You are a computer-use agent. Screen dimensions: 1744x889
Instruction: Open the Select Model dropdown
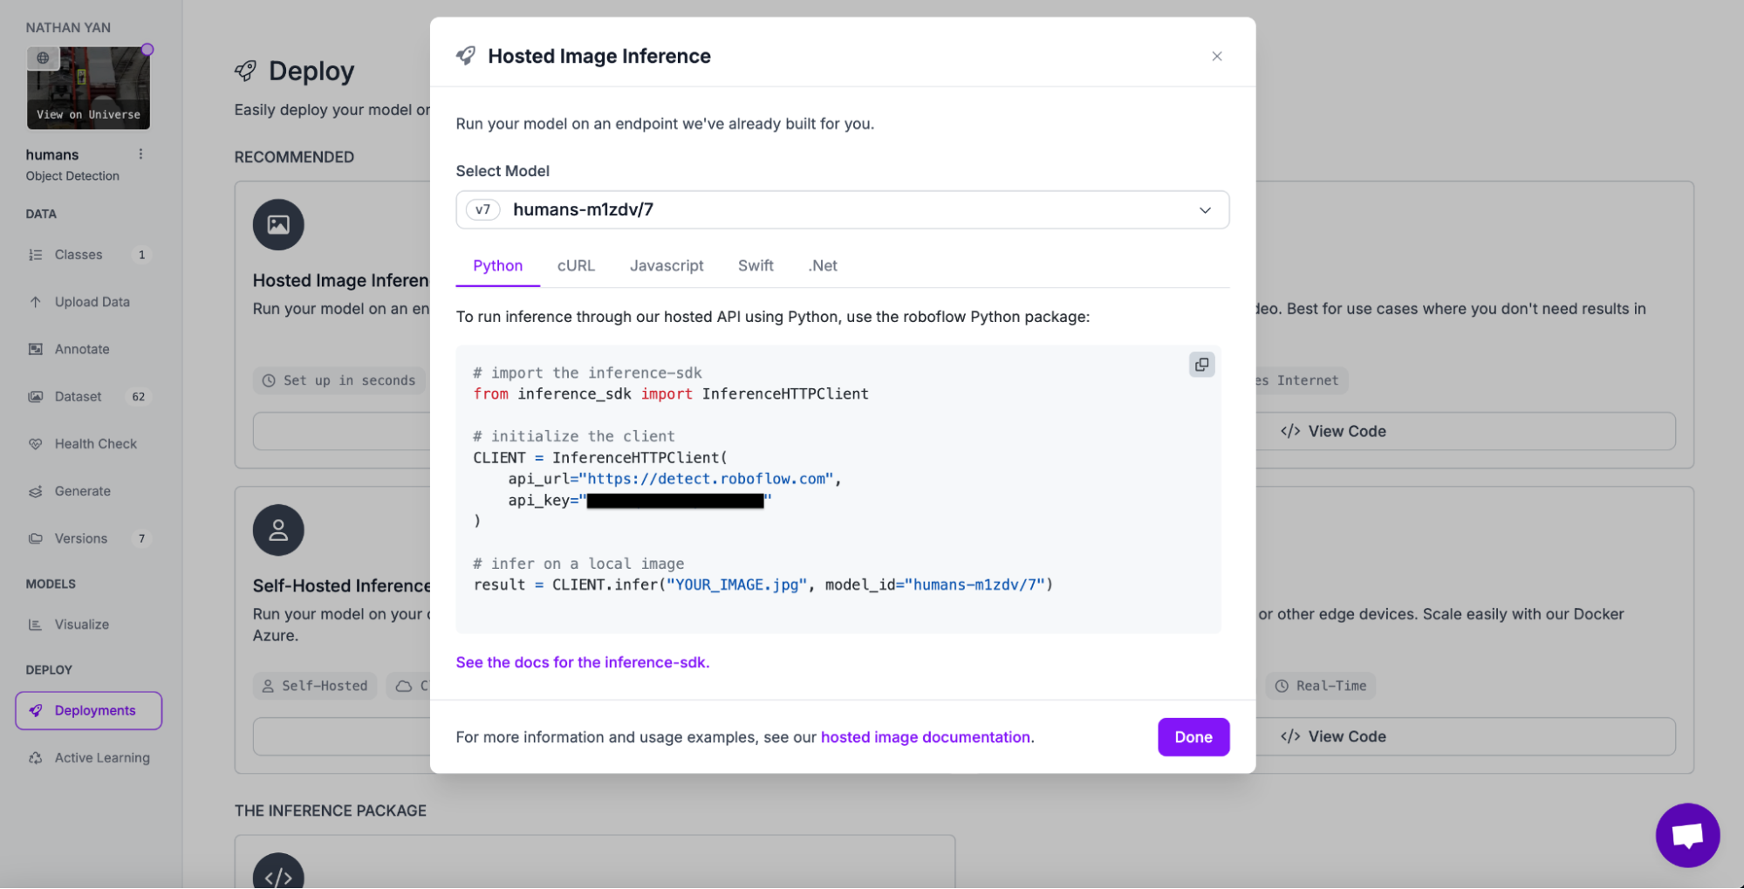842,209
